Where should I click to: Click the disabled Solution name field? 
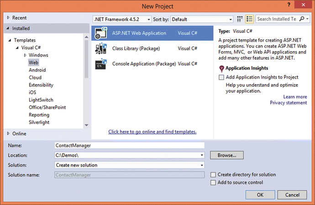pos(129,175)
